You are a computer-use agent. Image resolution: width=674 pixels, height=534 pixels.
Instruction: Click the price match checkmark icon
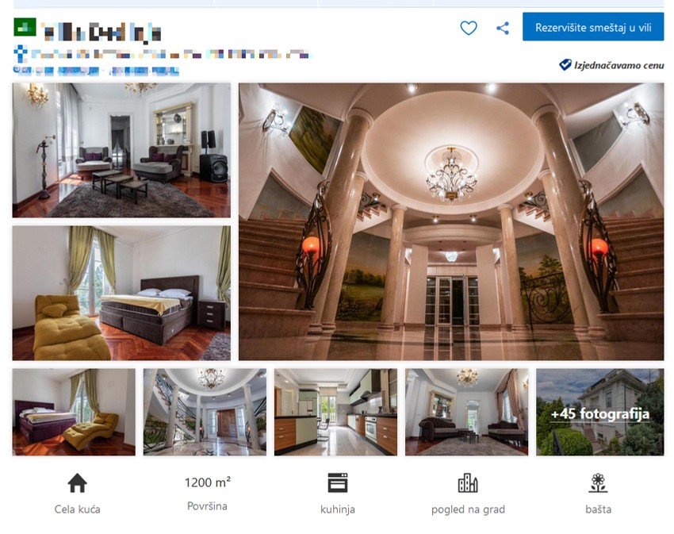click(565, 65)
